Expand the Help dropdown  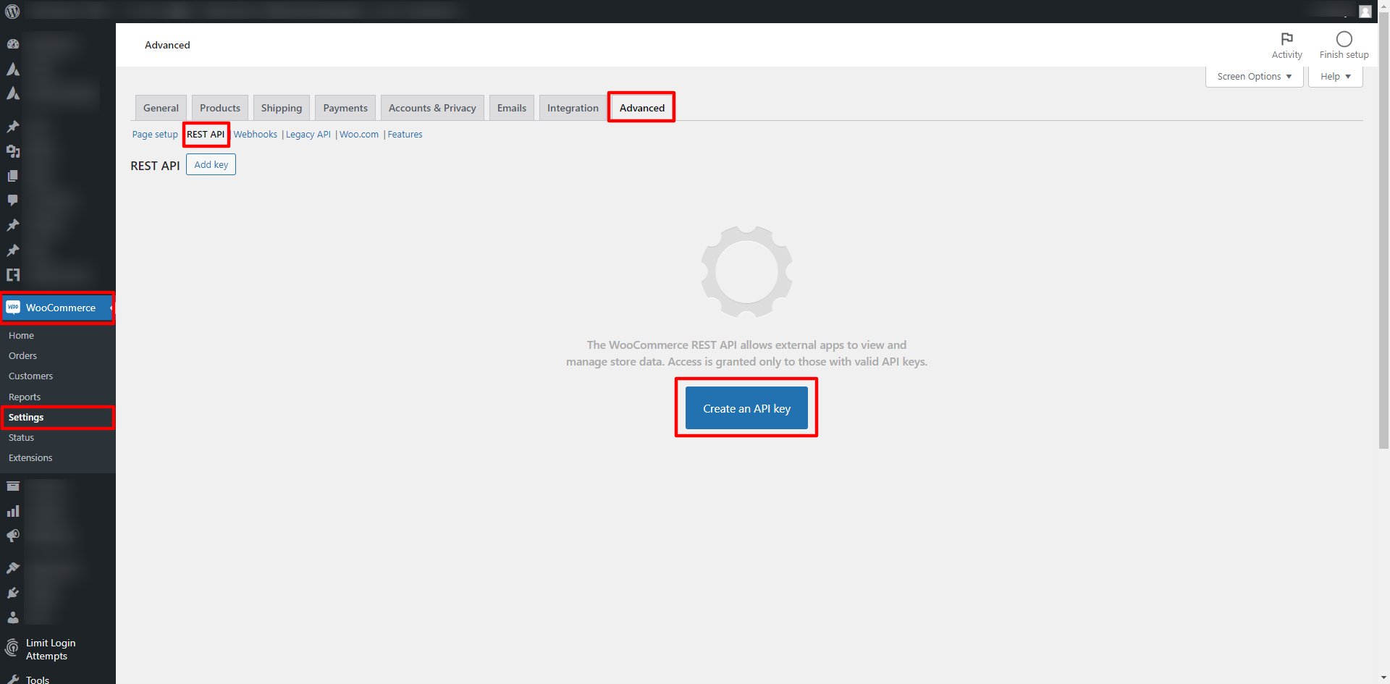[1335, 77]
